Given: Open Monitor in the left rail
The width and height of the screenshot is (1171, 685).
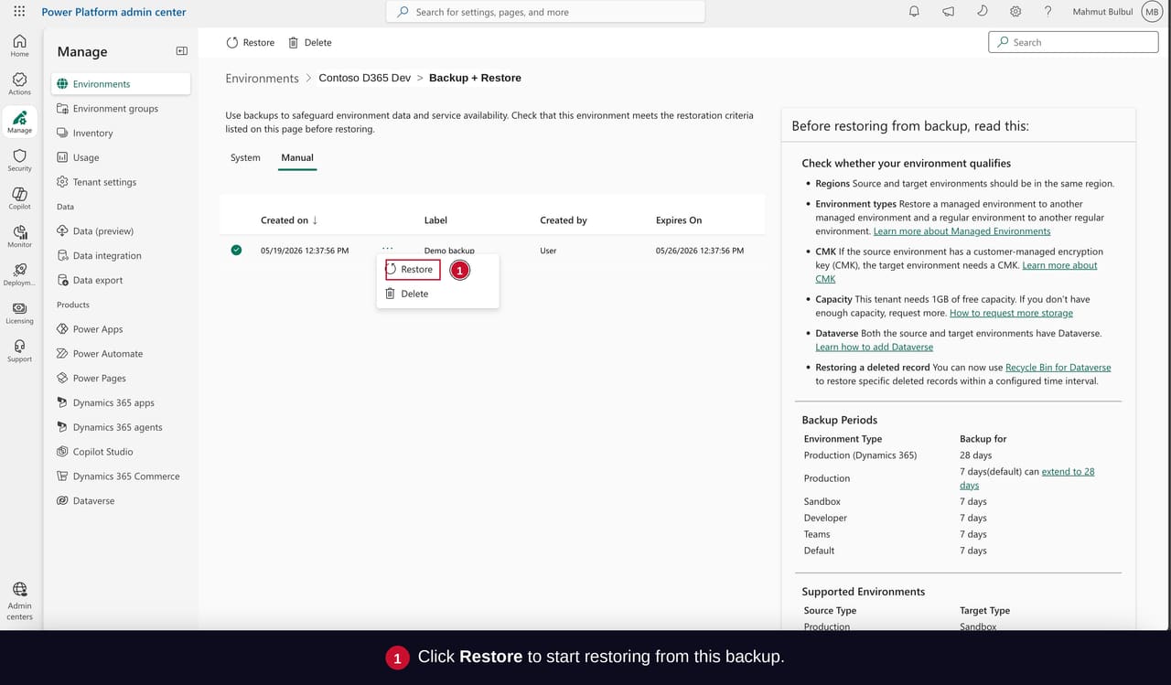Looking at the screenshot, I should tap(19, 237).
